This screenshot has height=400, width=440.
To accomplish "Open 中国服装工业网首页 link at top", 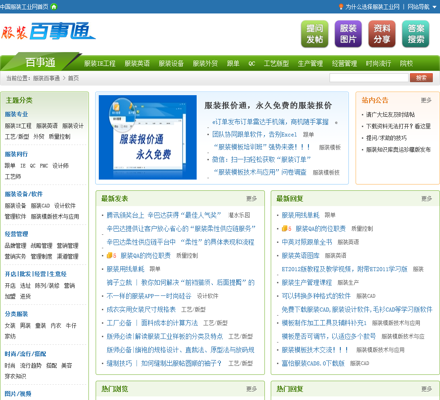I will point(24,7).
